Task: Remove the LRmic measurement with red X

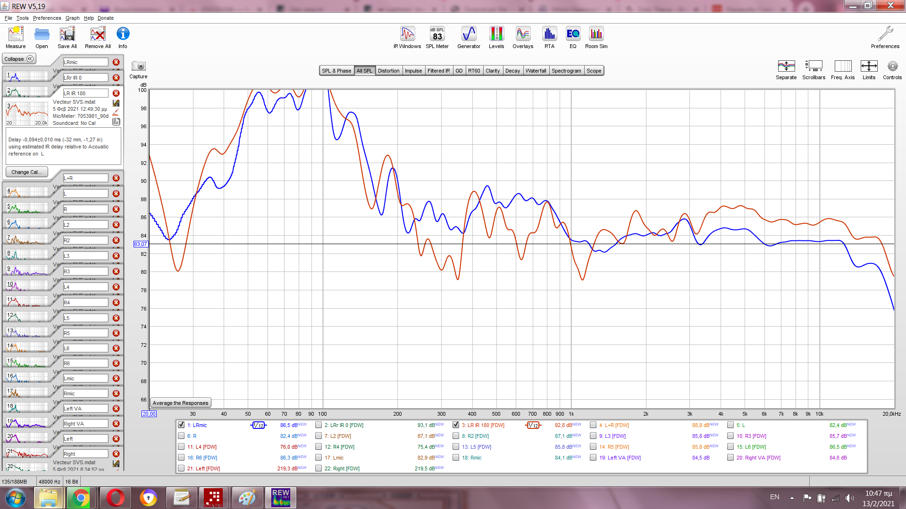Action: [x=116, y=62]
